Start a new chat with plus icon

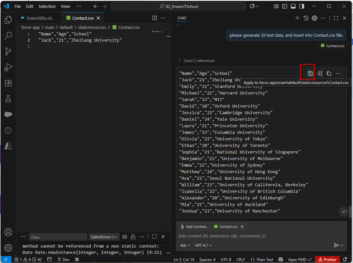pos(297,18)
